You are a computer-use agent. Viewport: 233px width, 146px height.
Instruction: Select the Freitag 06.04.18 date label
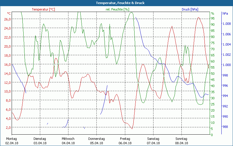coord(125,141)
